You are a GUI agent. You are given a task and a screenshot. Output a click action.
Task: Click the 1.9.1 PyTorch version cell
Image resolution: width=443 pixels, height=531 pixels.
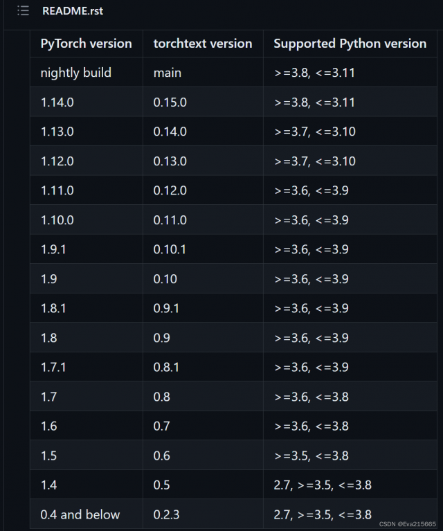(53, 249)
